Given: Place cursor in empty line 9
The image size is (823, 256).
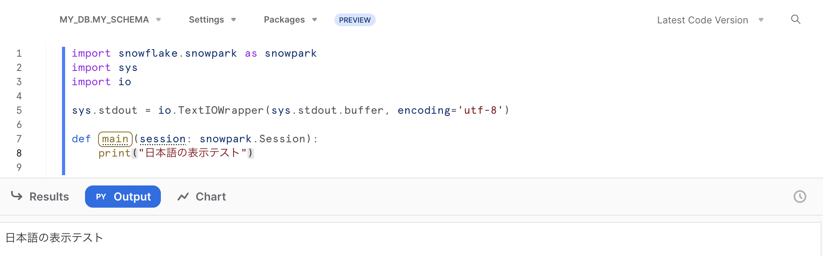Looking at the screenshot, I should [x=238, y=167].
